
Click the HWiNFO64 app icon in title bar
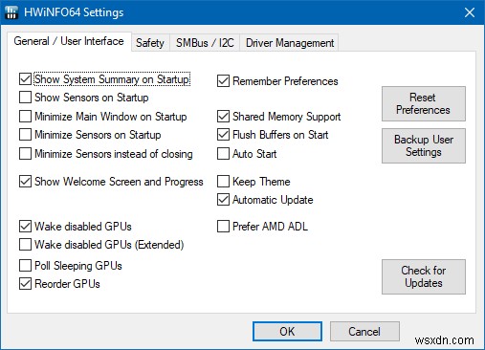11,12
